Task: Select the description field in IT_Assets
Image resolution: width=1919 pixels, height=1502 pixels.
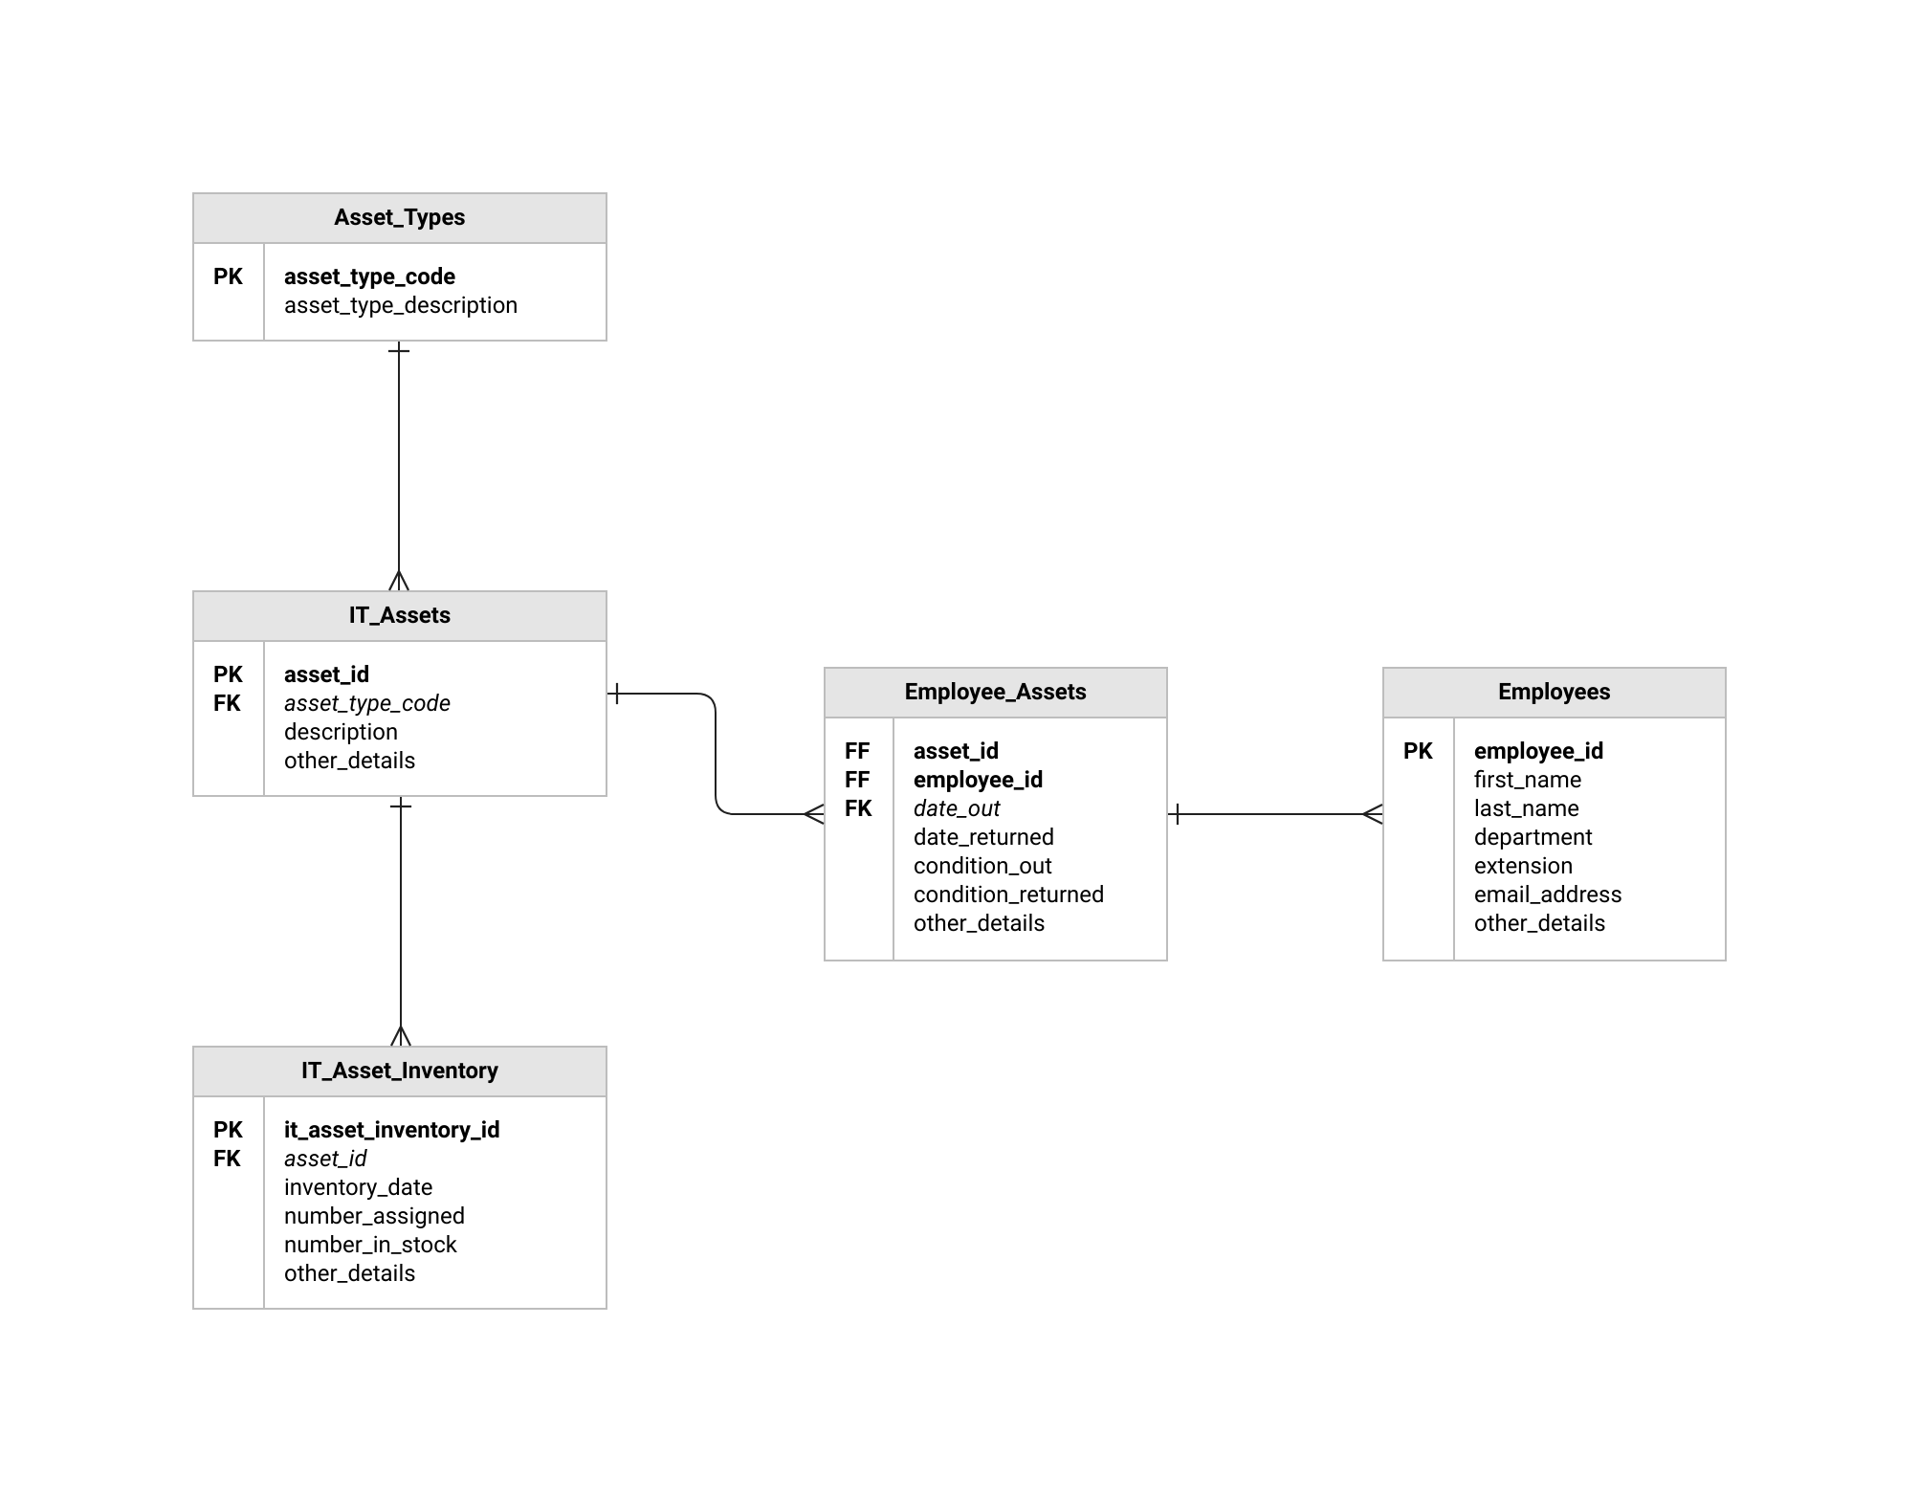Action: coord(341,732)
